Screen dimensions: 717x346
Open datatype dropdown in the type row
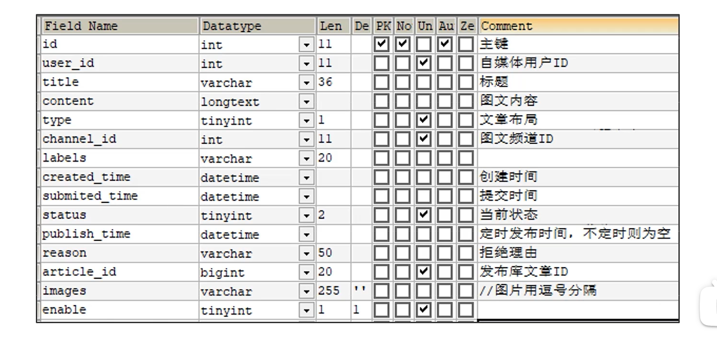pyautogui.click(x=306, y=121)
